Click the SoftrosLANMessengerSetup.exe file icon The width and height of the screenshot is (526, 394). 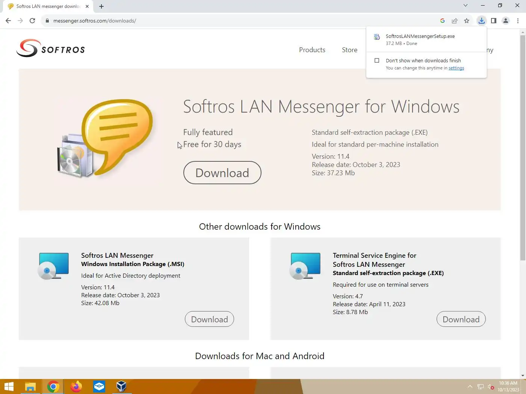(x=377, y=37)
